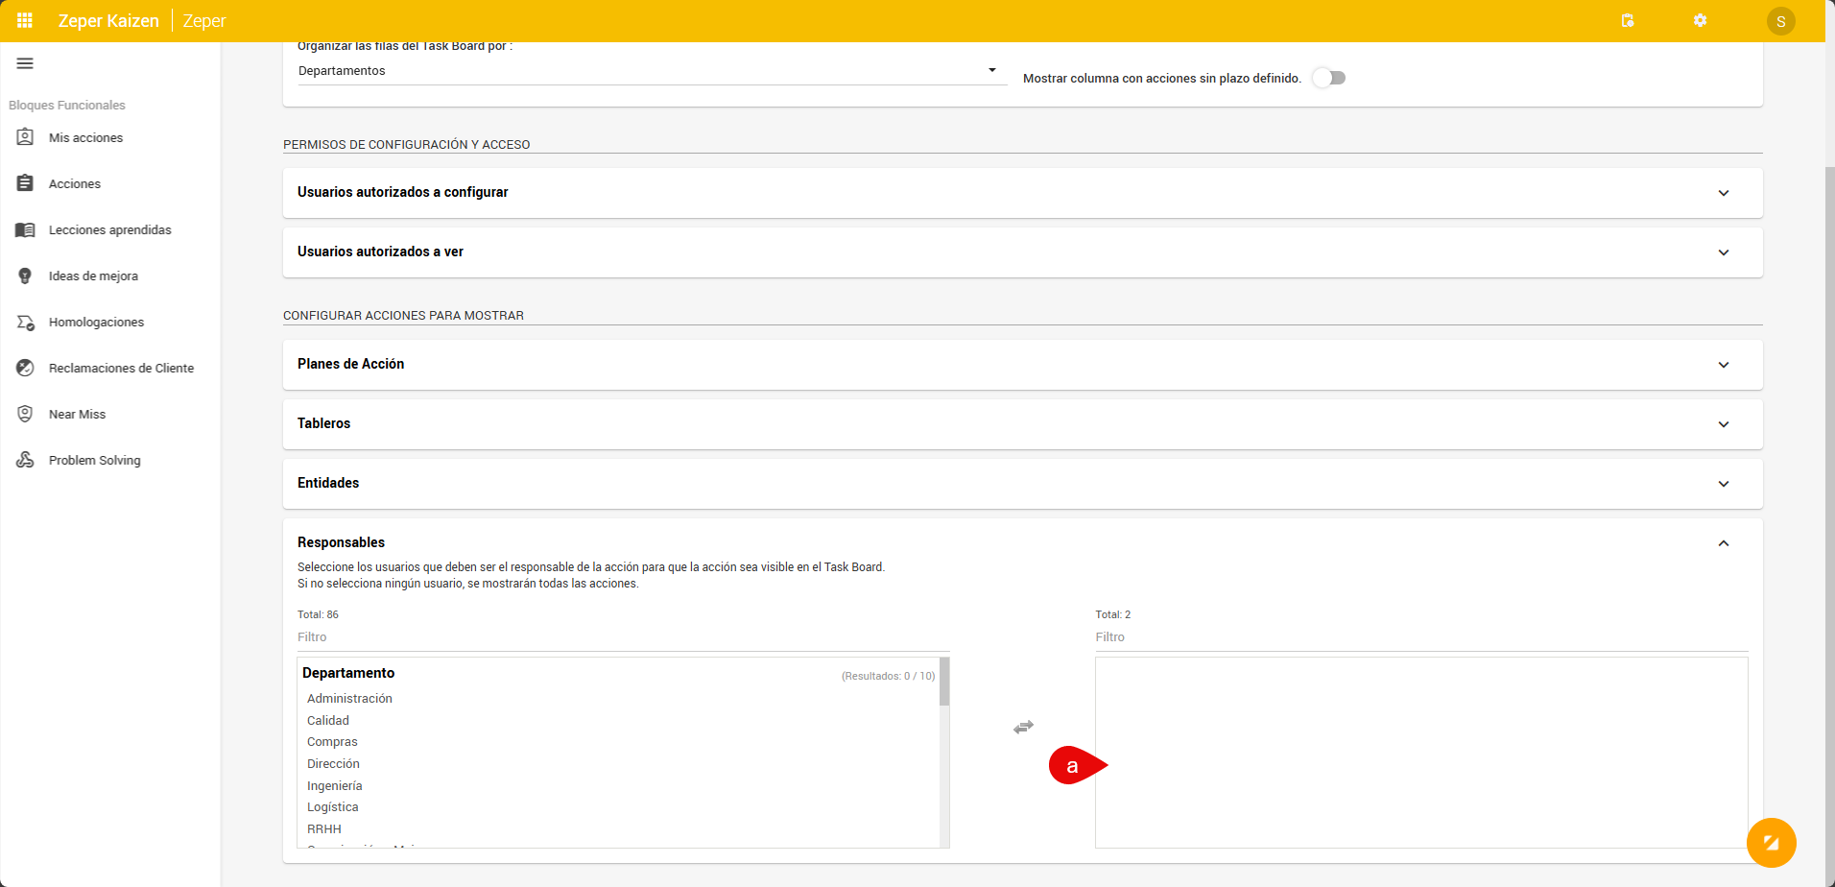Click the left Filtro field under Total: 86

(x=623, y=637)
